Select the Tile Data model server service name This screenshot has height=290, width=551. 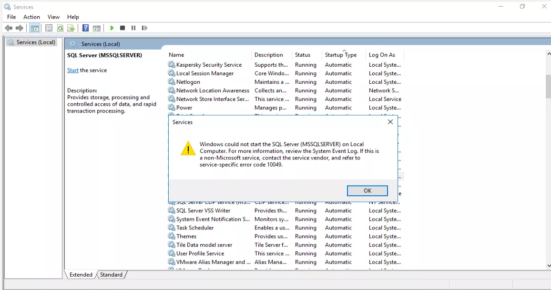coord(204,245)
